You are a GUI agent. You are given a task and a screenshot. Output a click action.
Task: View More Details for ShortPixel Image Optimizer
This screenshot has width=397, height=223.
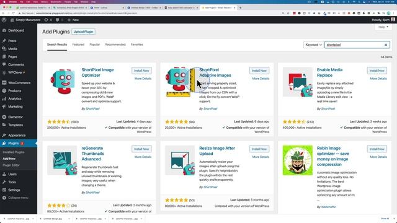coord(143,79)
